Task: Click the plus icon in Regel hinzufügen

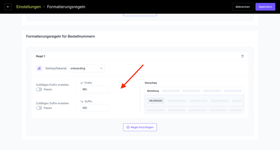Action: [128, 127]
